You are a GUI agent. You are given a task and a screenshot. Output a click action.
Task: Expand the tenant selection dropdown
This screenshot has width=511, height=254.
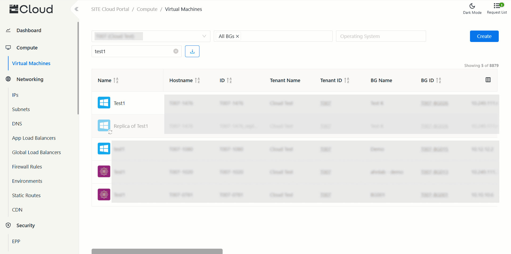pyautogui.click(x=204, y=36)
